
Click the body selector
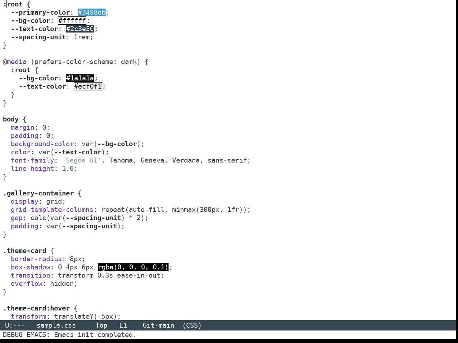(11, 119)
